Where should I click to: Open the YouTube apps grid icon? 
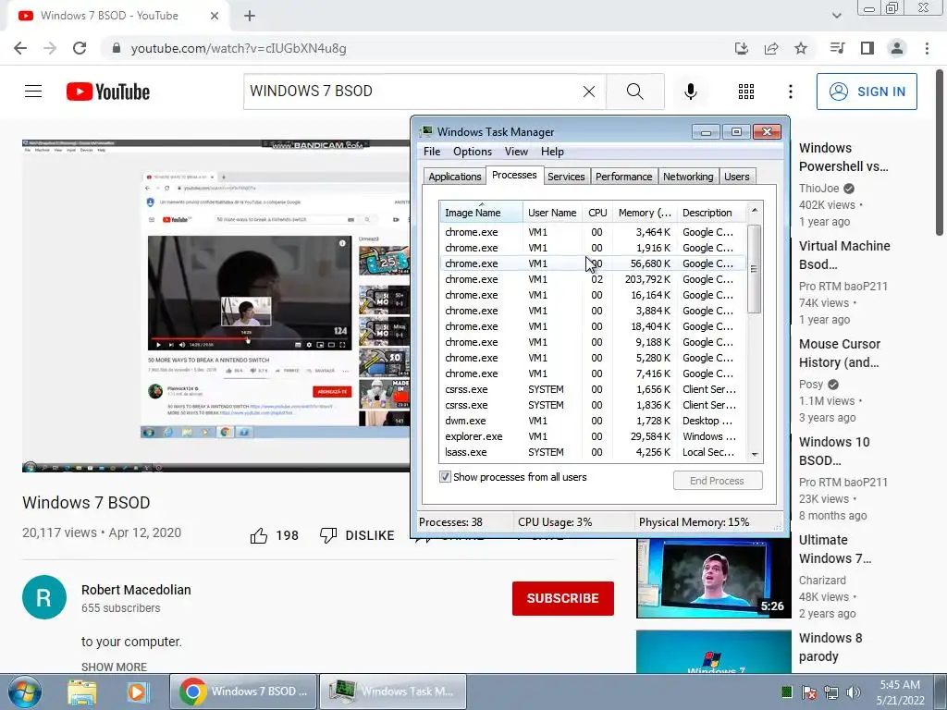pos(746,92)
